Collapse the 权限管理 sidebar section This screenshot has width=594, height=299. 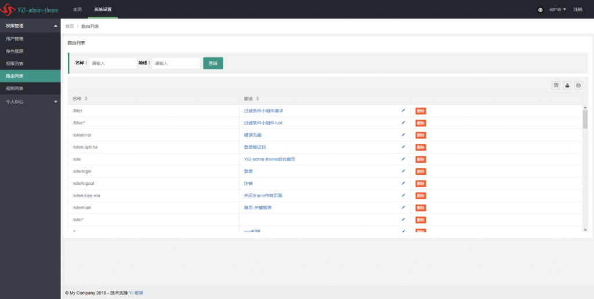click(x=30, y=25)
